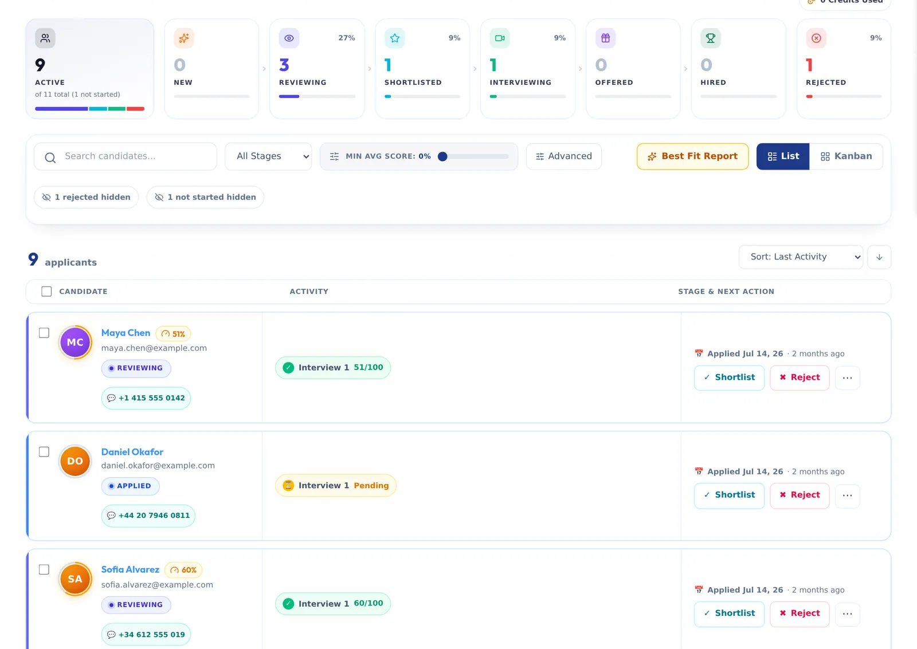The height and width of the screenshot is (649, 917).
Task: Tick Daniel Okafor's row checkbox
Action: pos(44,452)
